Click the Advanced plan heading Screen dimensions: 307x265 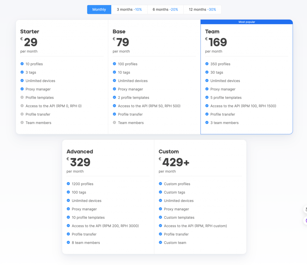[x=80, y=152]
